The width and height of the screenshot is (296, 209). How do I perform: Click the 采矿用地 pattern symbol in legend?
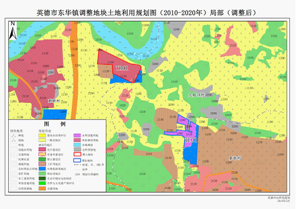pos(14,173)
